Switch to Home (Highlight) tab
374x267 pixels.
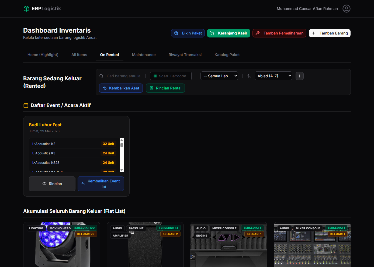click(x=43, y=55)
